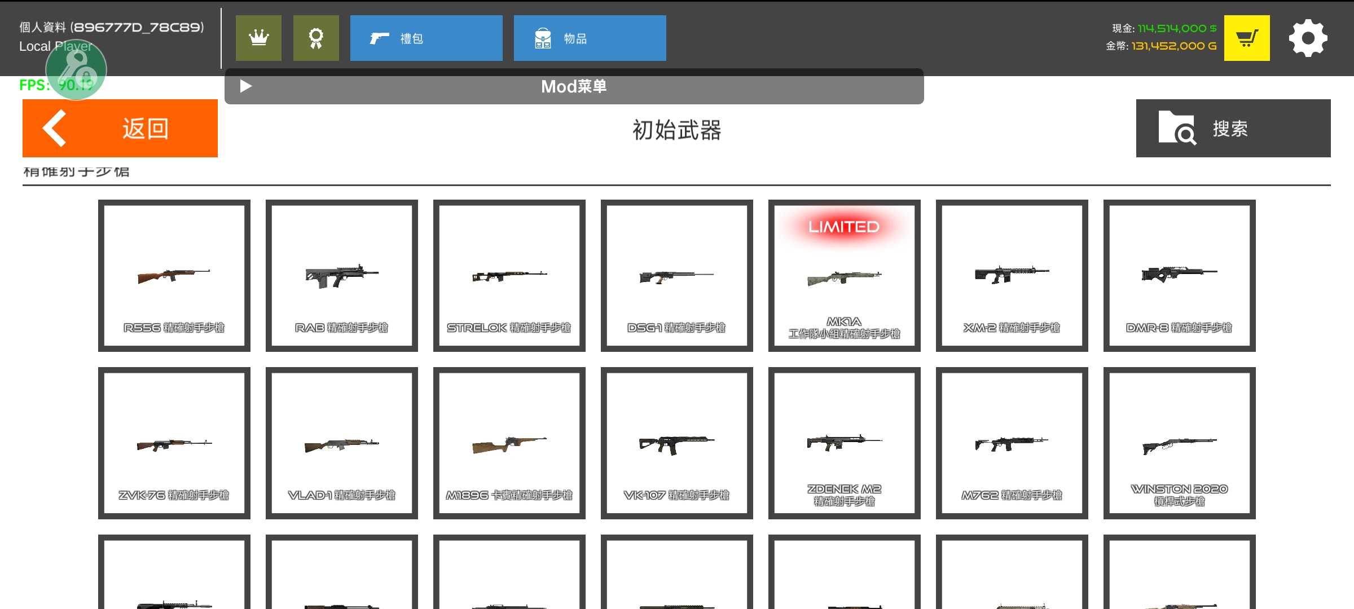Screen dimensions: 1354x609
Task: Click the crown icon button
Action: [258, 38]
